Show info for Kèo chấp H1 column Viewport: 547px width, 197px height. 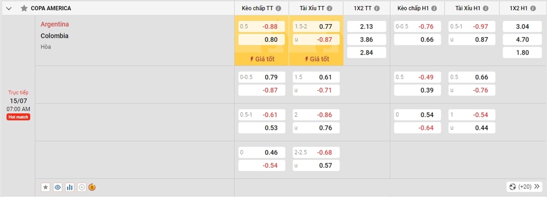pyautogui.click(x=435, y=8)
